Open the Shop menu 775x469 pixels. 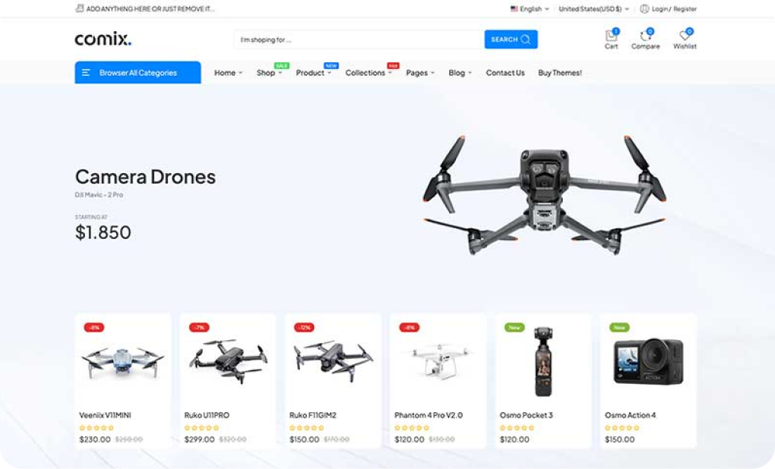[x=269, y=73]
